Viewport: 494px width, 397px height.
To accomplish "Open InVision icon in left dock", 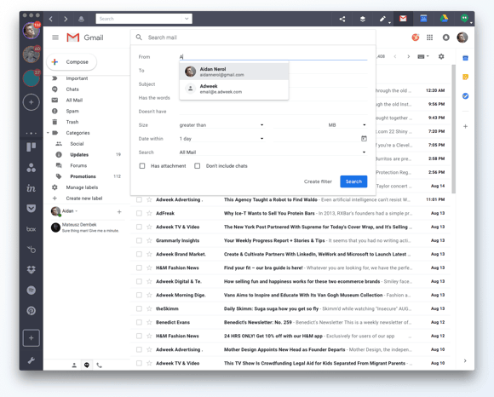I will tap(32, 188).
